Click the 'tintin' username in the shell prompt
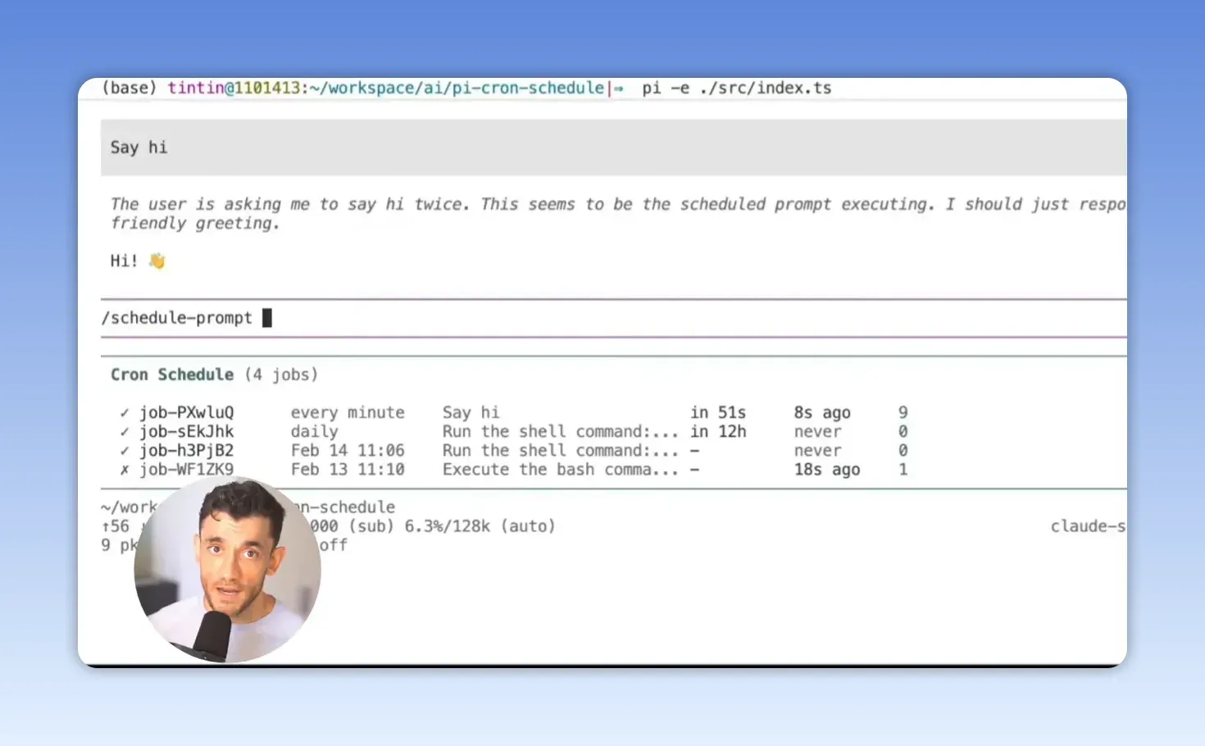1205x746 pixels. [x=196, y=89]
